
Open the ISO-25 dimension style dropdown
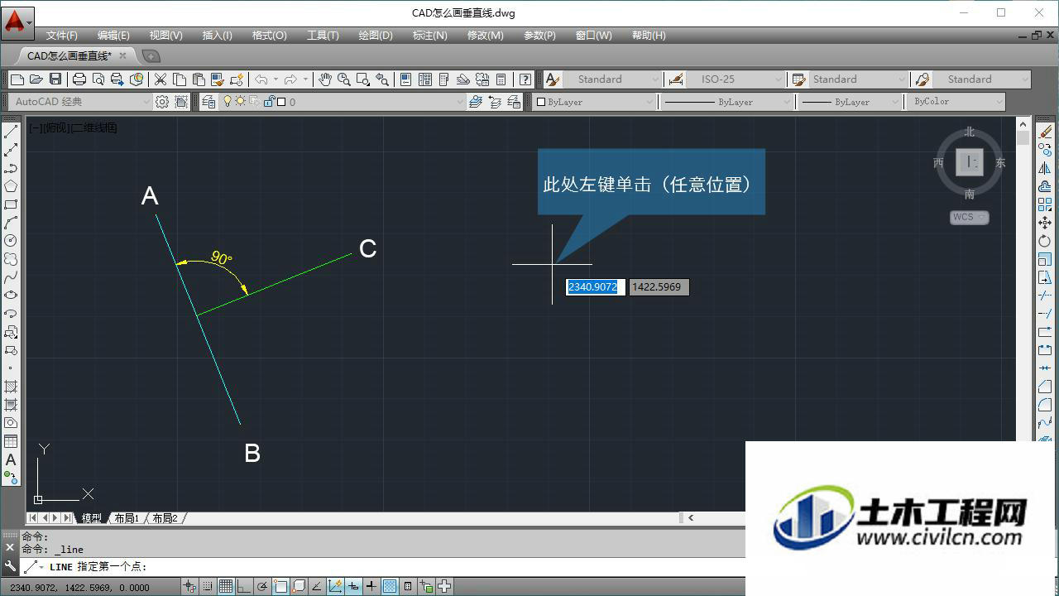click(x=736, y=79)
